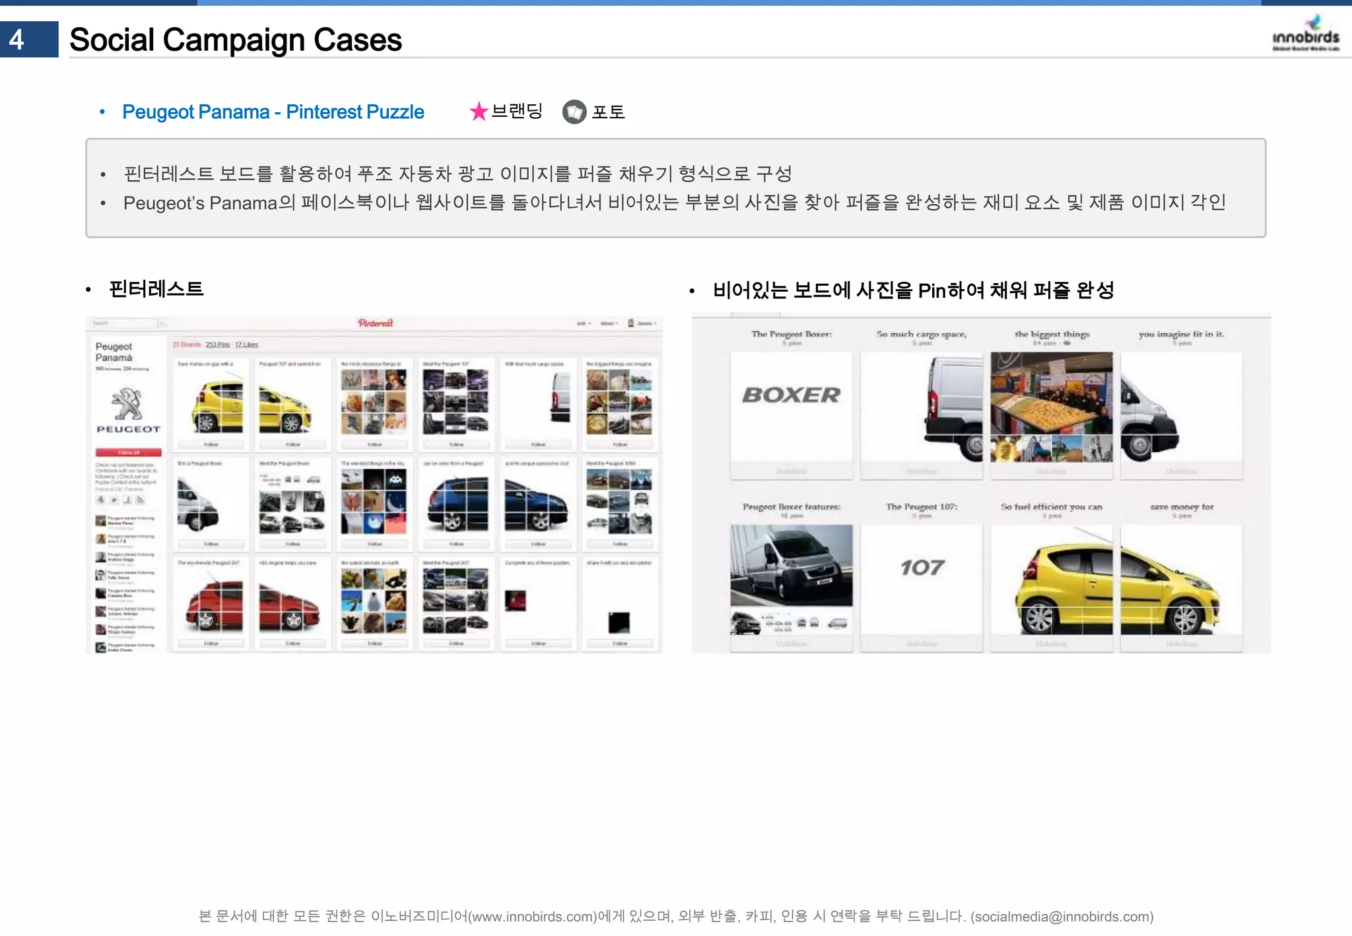Follow the 'Save money on gas with a' board
Viewport: 1352px width, 936px height.
(211, 444)
